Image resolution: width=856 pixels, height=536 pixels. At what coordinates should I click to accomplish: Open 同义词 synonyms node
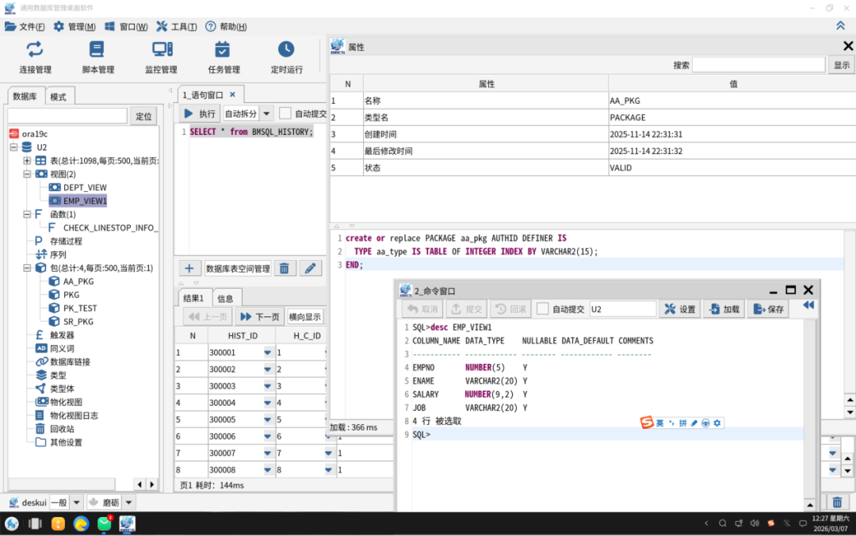tap(62, 349)
